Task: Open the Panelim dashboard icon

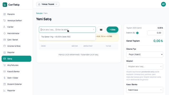Action: click(x=4, y=14)
